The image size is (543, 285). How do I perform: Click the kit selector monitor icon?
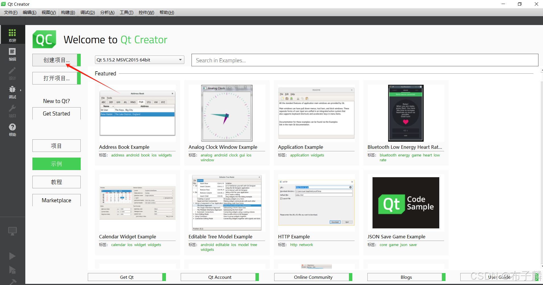coord(12,231)
